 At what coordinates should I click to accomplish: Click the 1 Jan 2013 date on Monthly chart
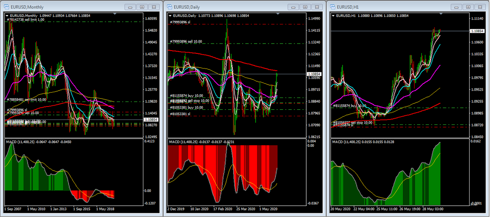coord(59,208)
